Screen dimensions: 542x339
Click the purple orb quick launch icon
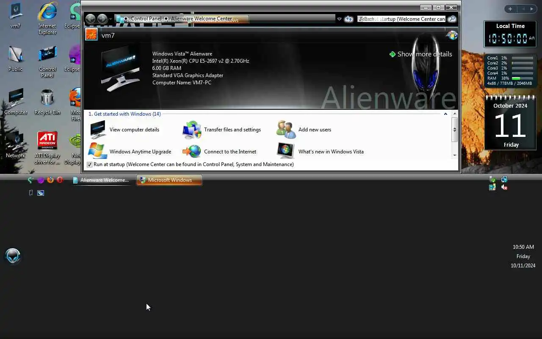tap(41, 180)
